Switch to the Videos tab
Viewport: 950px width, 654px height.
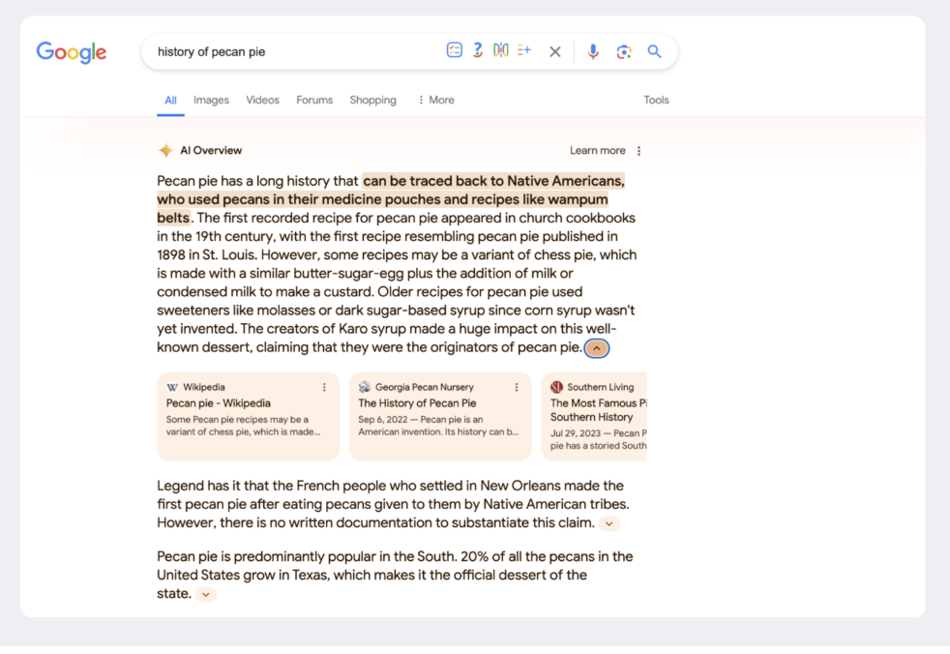tap(262, 100)
